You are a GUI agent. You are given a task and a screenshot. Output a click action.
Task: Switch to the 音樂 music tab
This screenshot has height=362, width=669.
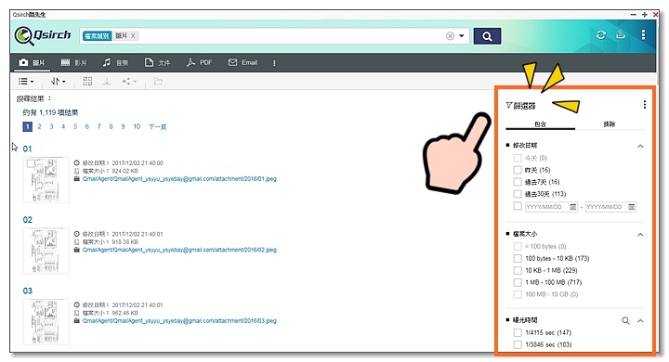coord(115,63)
